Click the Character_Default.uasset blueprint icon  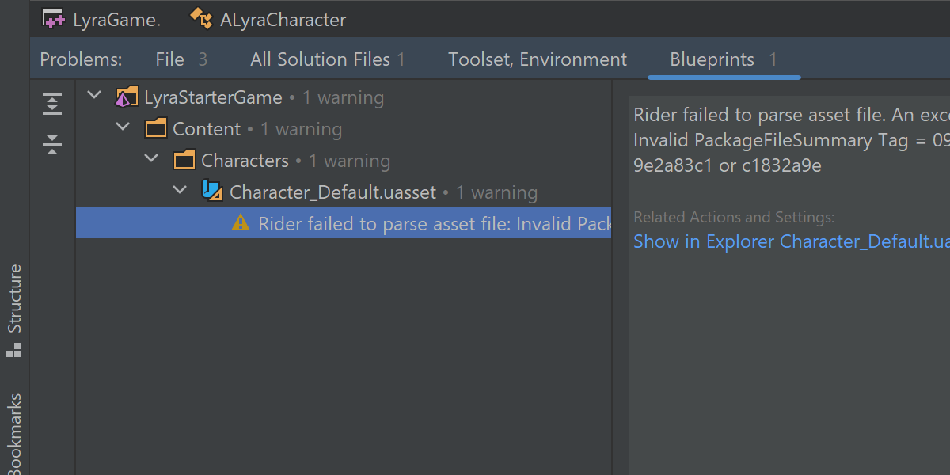point(212,192)
